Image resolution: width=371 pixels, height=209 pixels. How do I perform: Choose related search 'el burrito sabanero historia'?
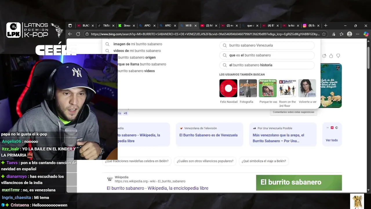click(267, 65)
